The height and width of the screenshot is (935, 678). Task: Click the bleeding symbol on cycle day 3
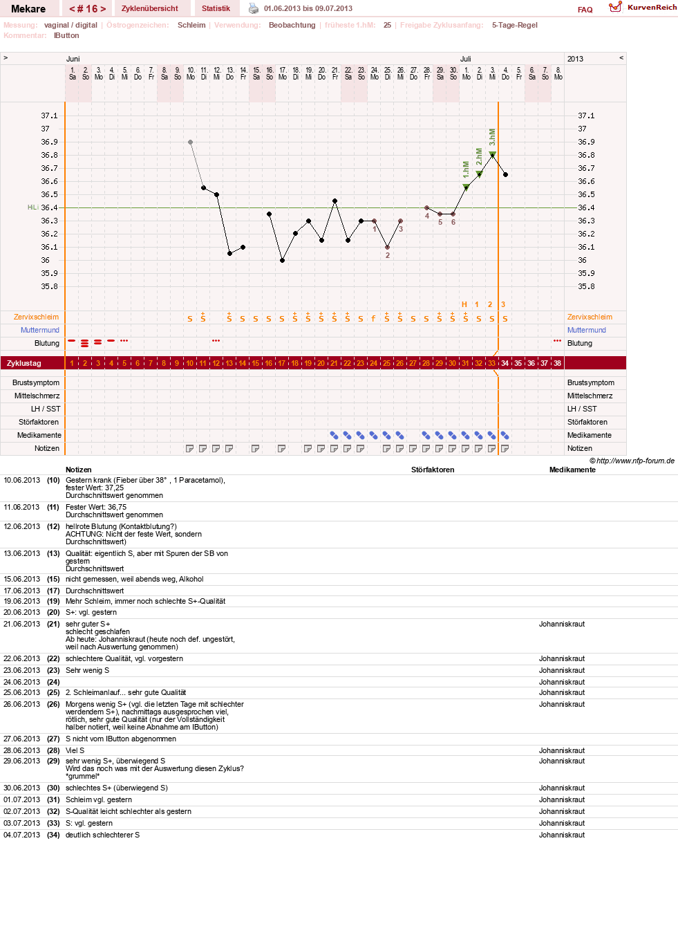pos(98,342)
